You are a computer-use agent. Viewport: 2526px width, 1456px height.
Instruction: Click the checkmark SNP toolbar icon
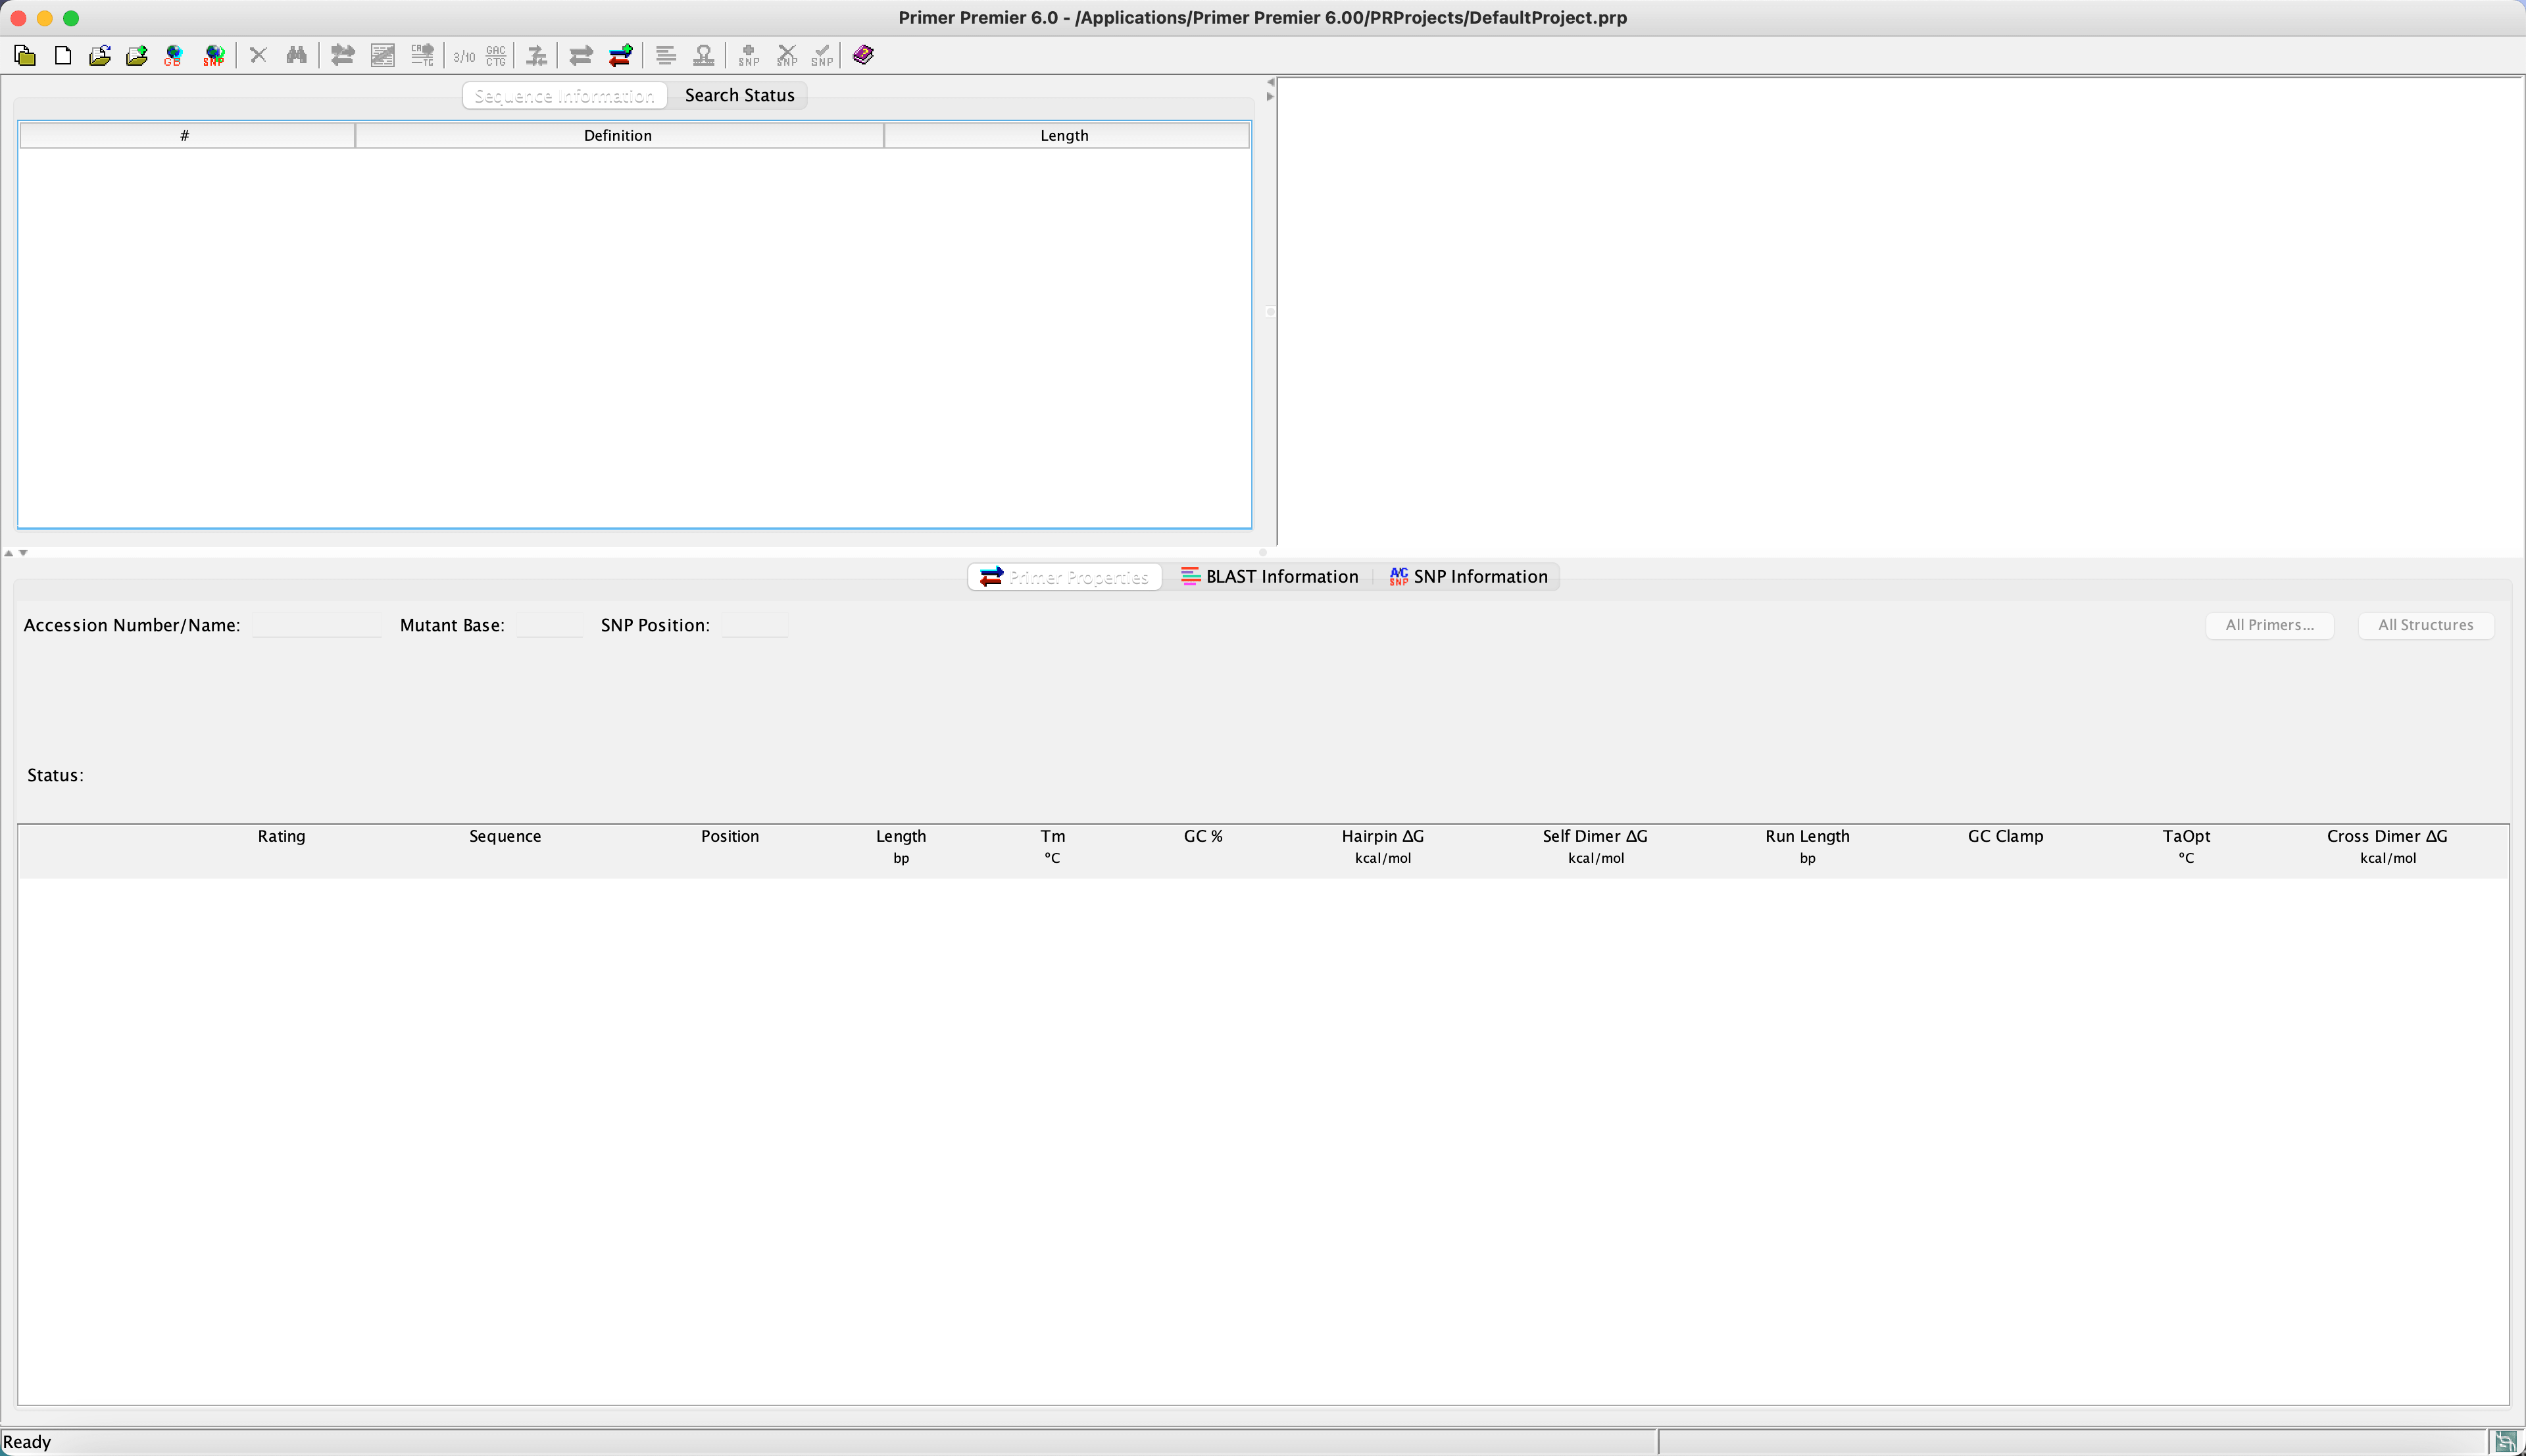click(822, 55)
